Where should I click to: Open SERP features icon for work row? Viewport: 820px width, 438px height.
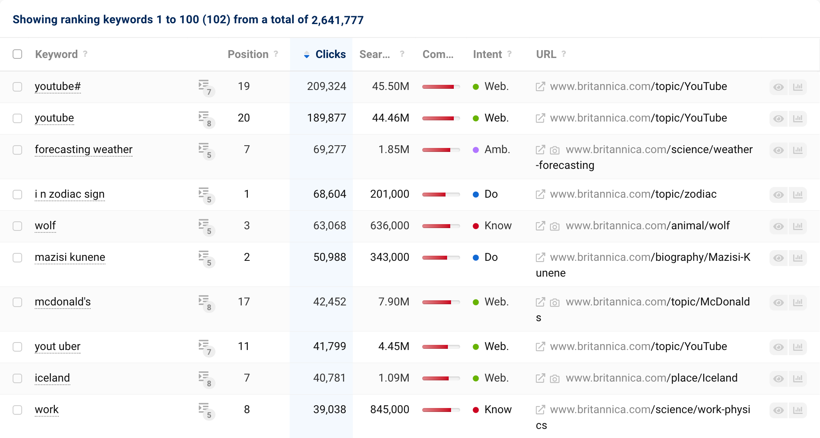coord(206,411)
